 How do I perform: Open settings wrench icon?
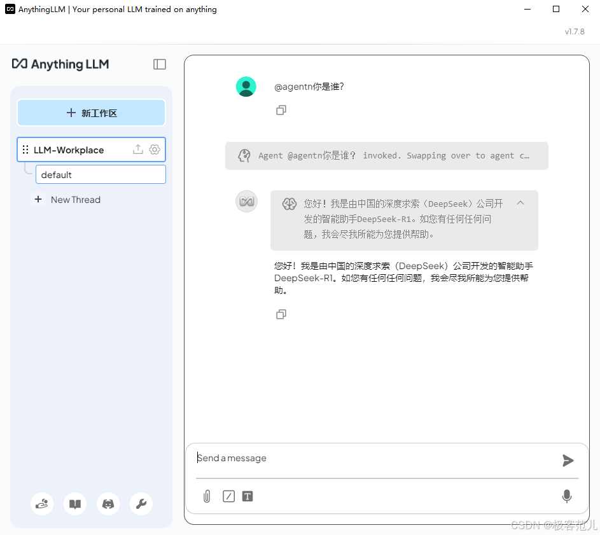(x=141, y=504)
